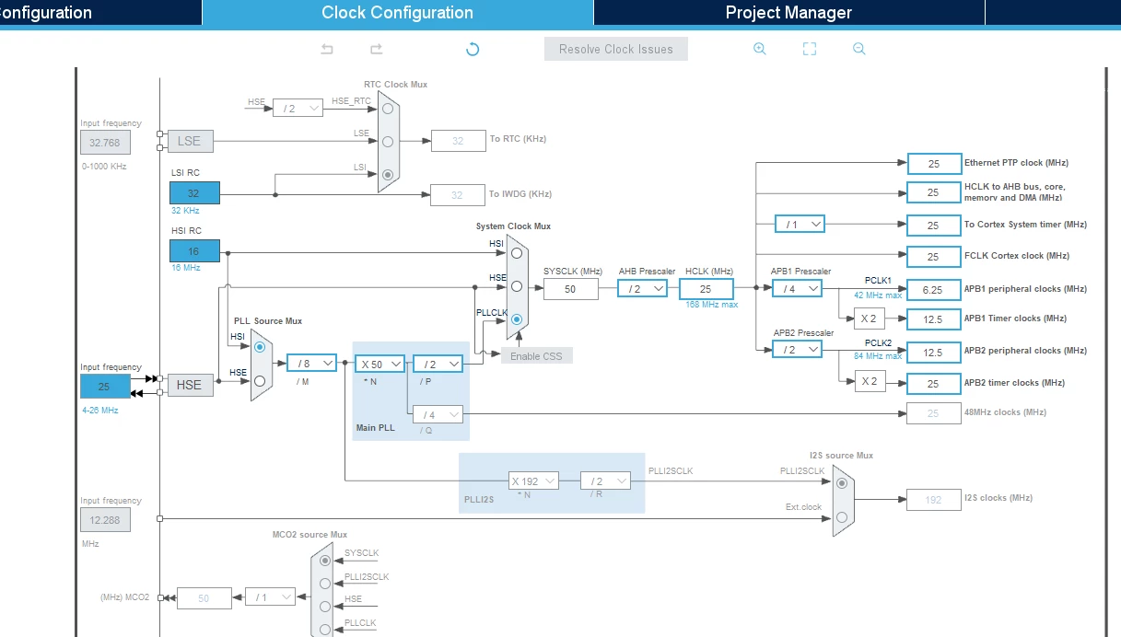Open the APB2 Prescaler /2 dropdown
1121x637 pixels.
(797, 350)
